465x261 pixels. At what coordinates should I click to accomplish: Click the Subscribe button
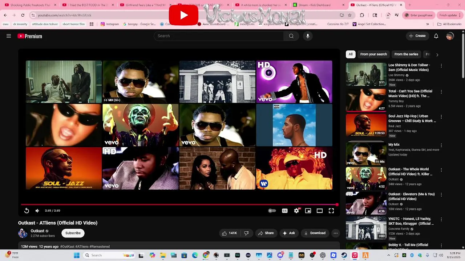tap(73, 233)
